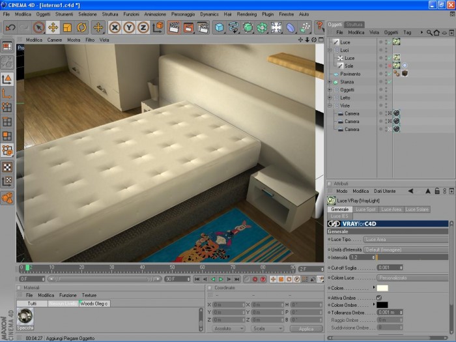Click the Cut-off Soglia value field
This screenshot has height=342, width=456.
(390, 268)
